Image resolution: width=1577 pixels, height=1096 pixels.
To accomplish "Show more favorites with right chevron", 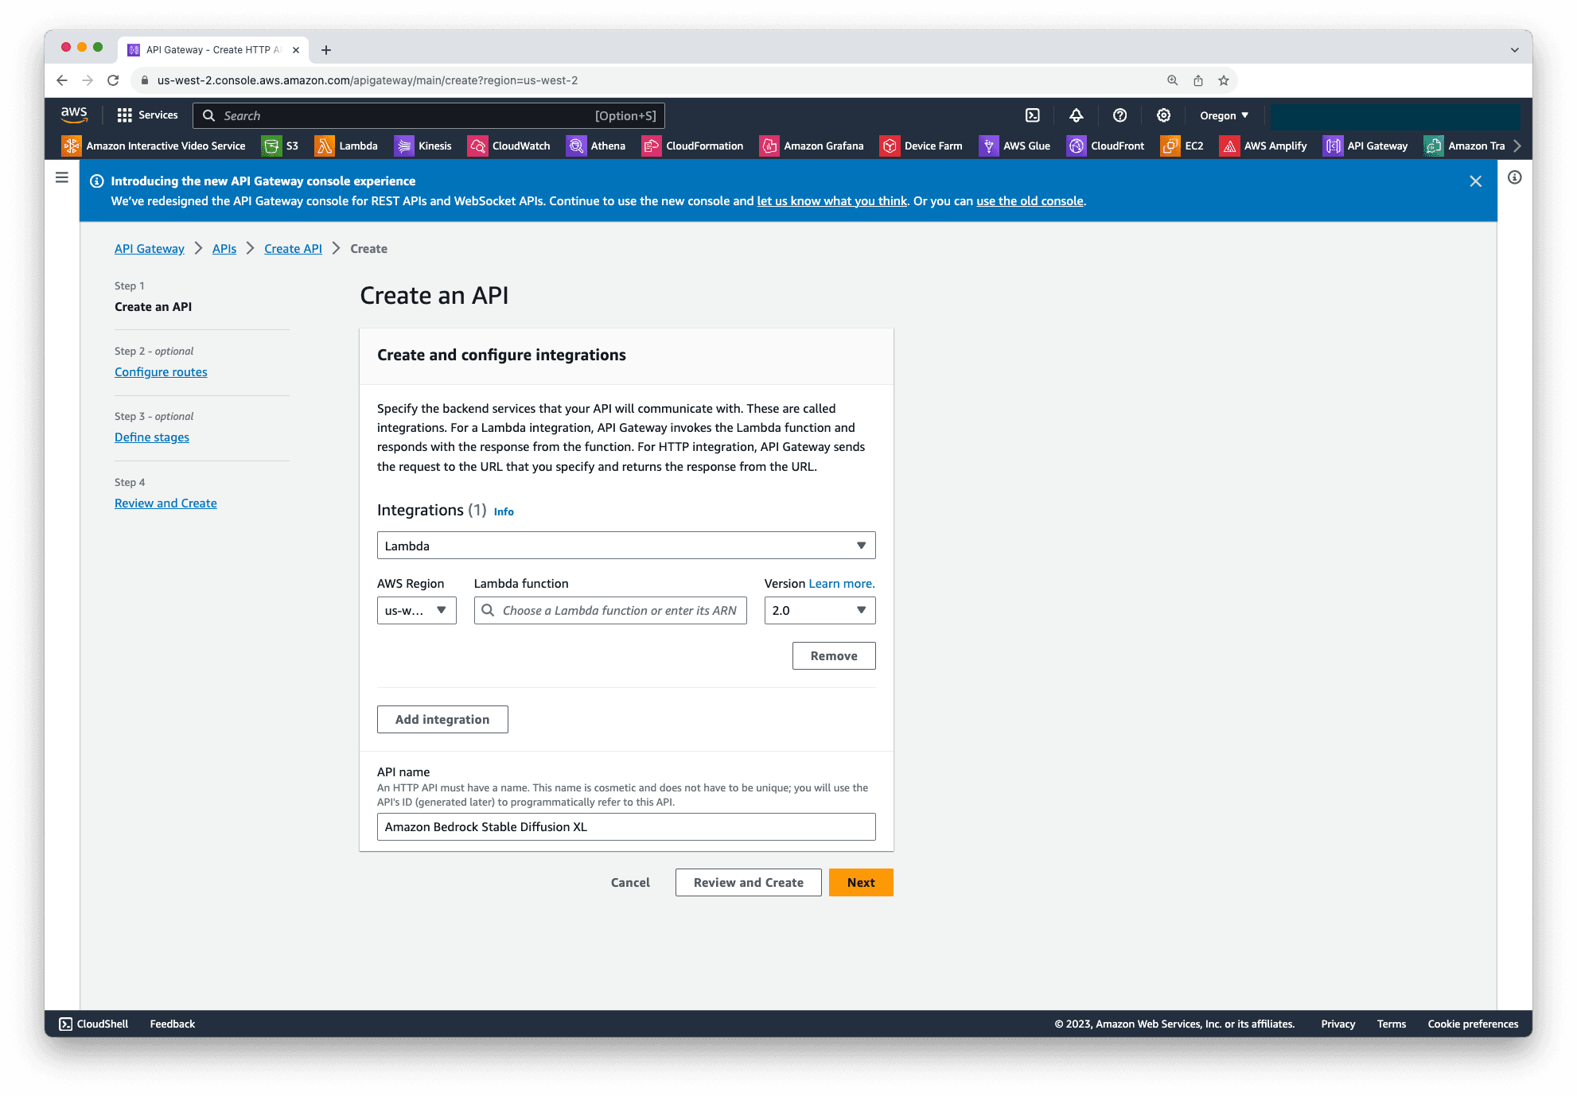I will click(x=1517, y=146).
